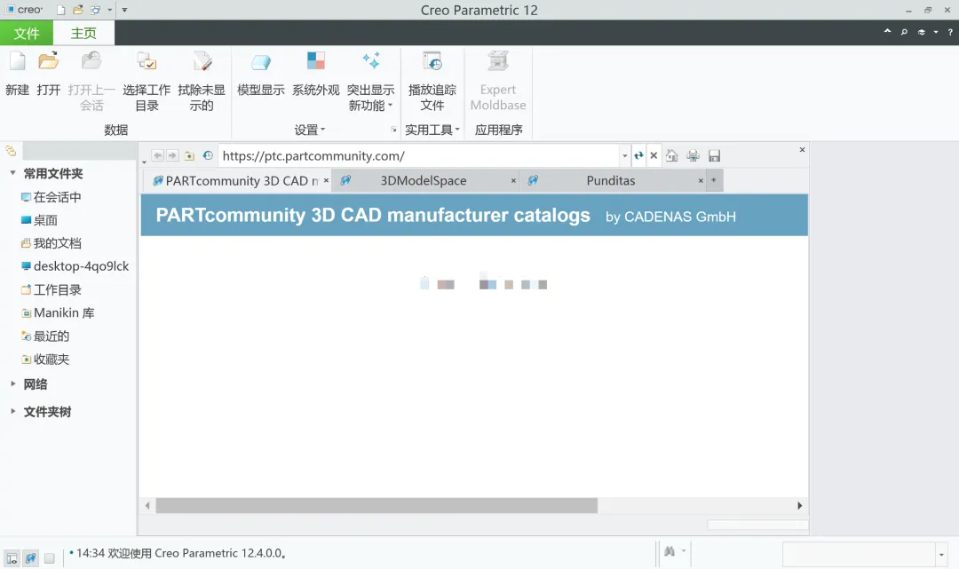Open the Learning Connector graduation-cap icon
The width and height of the screenshot is (959, 569).
(922, 32)
